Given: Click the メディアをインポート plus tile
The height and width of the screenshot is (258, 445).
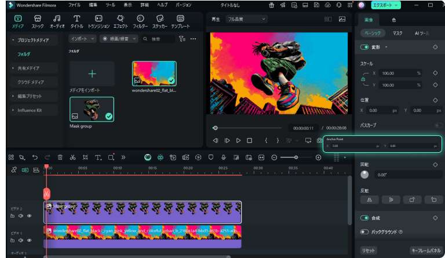Looking at the screenshot, I should (x=92, y=74).
